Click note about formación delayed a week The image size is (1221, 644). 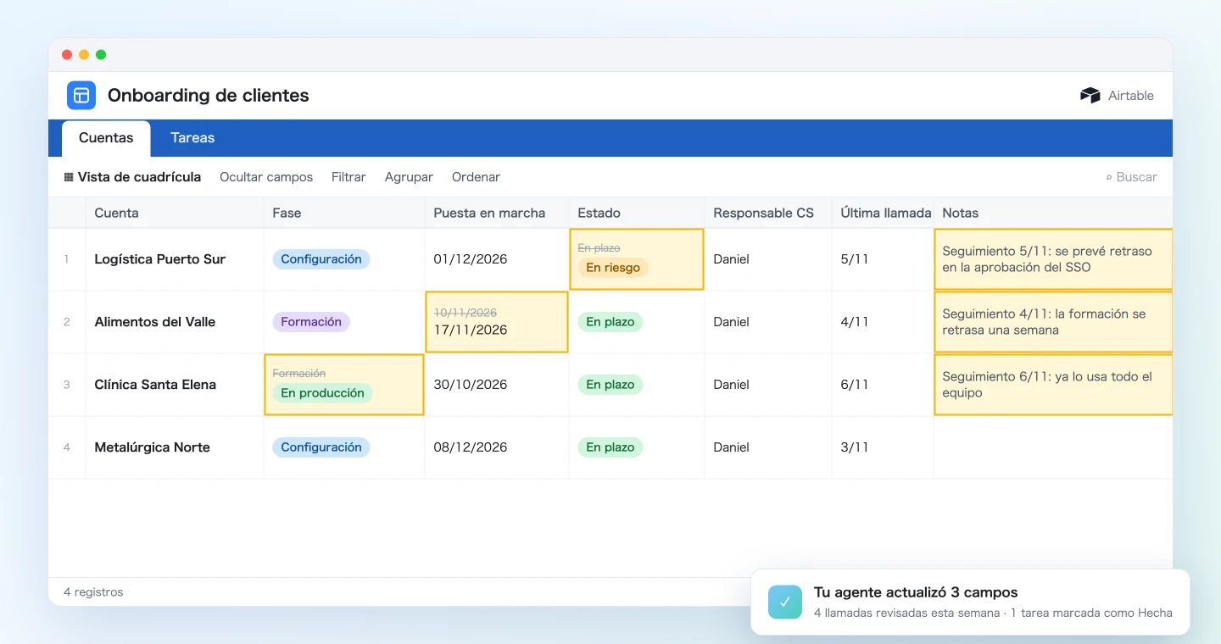pyautogui.click(x=1053, y=322)
